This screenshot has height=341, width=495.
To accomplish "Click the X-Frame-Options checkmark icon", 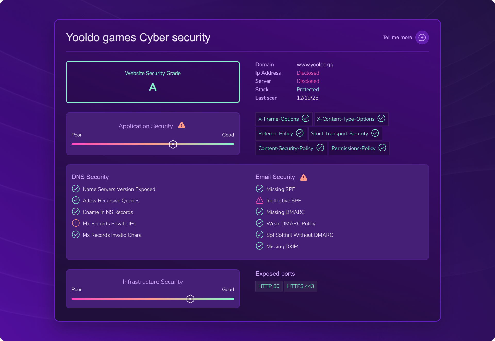I will [306, 119].
